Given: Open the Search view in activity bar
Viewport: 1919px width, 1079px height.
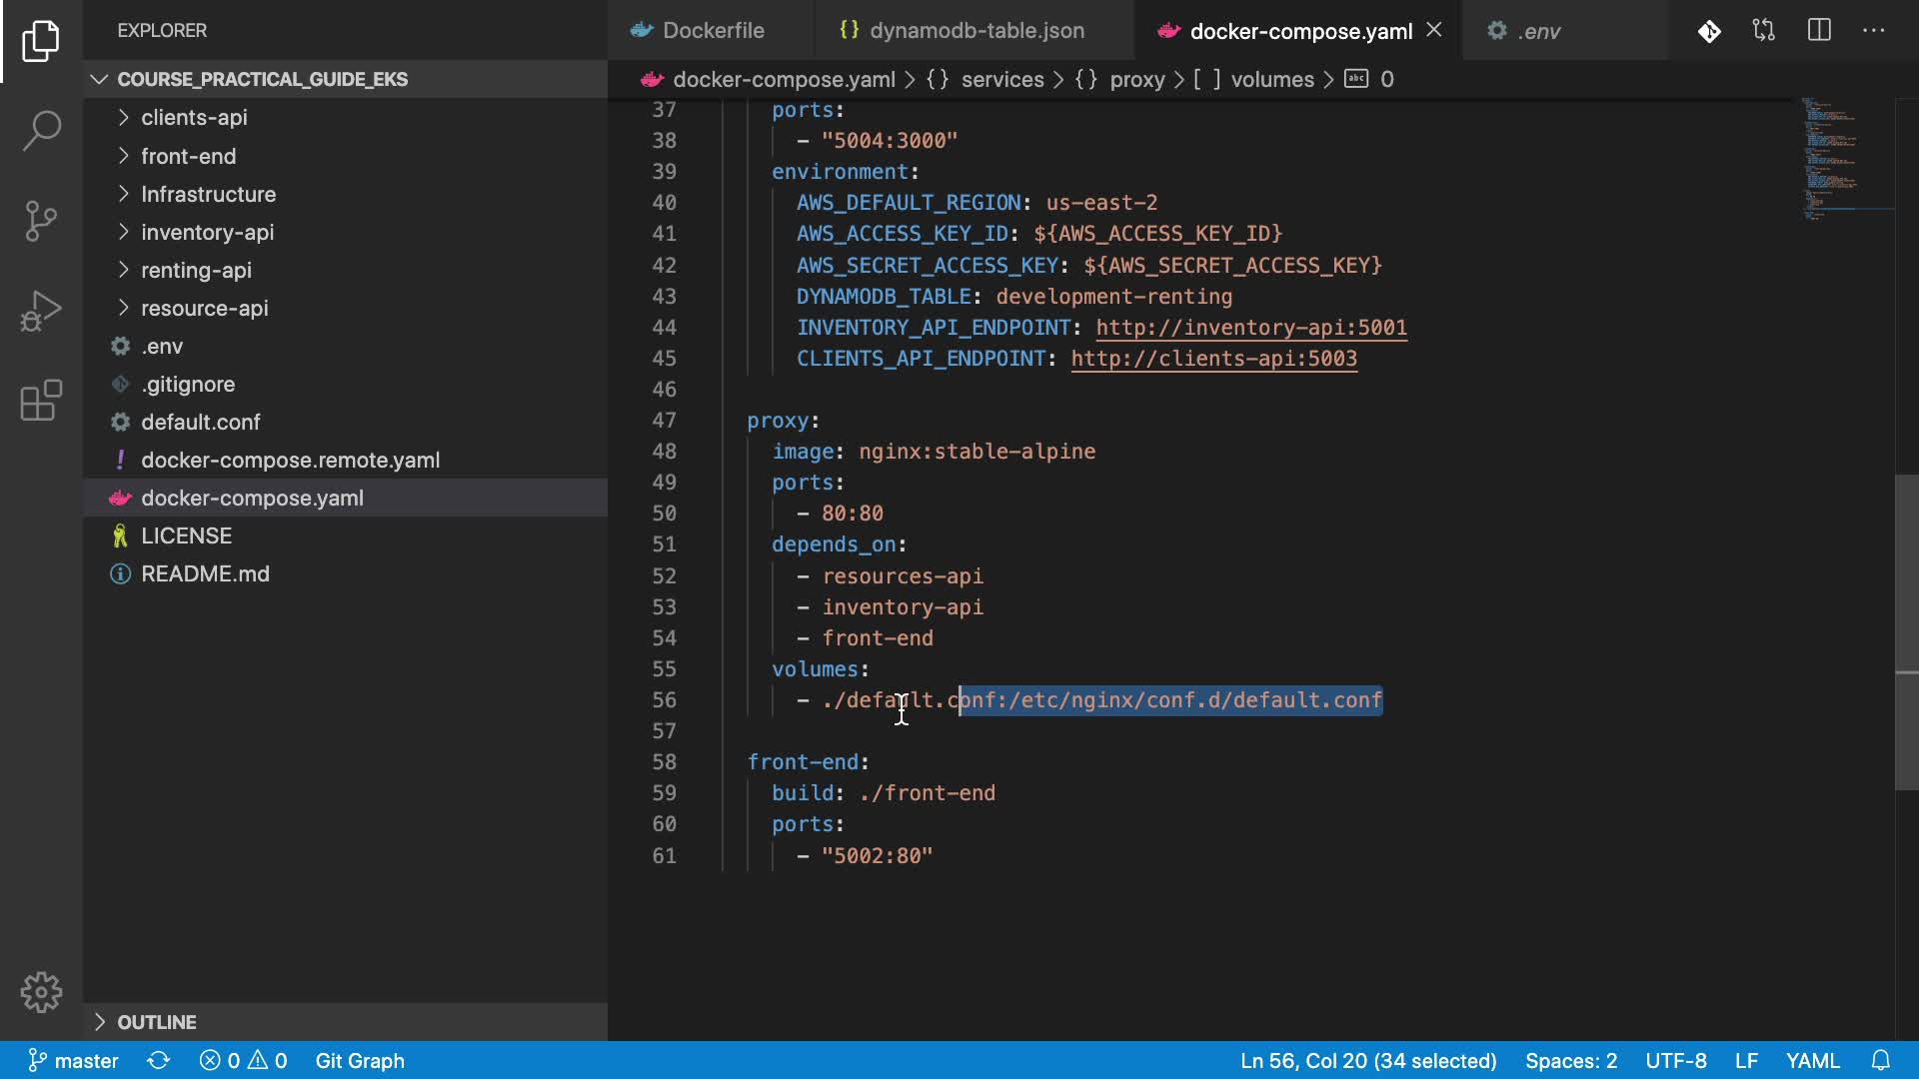Looking at the screenshot, I should 41,131.
